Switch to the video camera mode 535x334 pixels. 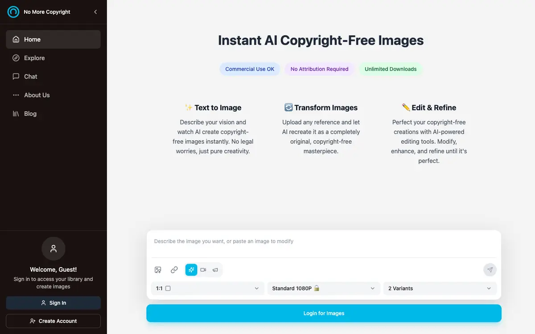coord(203,270)
